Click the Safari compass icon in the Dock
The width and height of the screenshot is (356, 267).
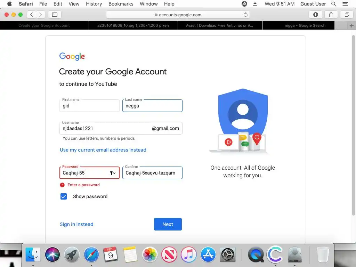point(91,254)
